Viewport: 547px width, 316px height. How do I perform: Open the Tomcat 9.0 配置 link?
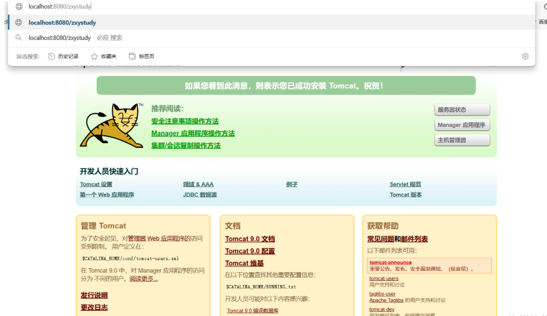click(x=250, y=251)
